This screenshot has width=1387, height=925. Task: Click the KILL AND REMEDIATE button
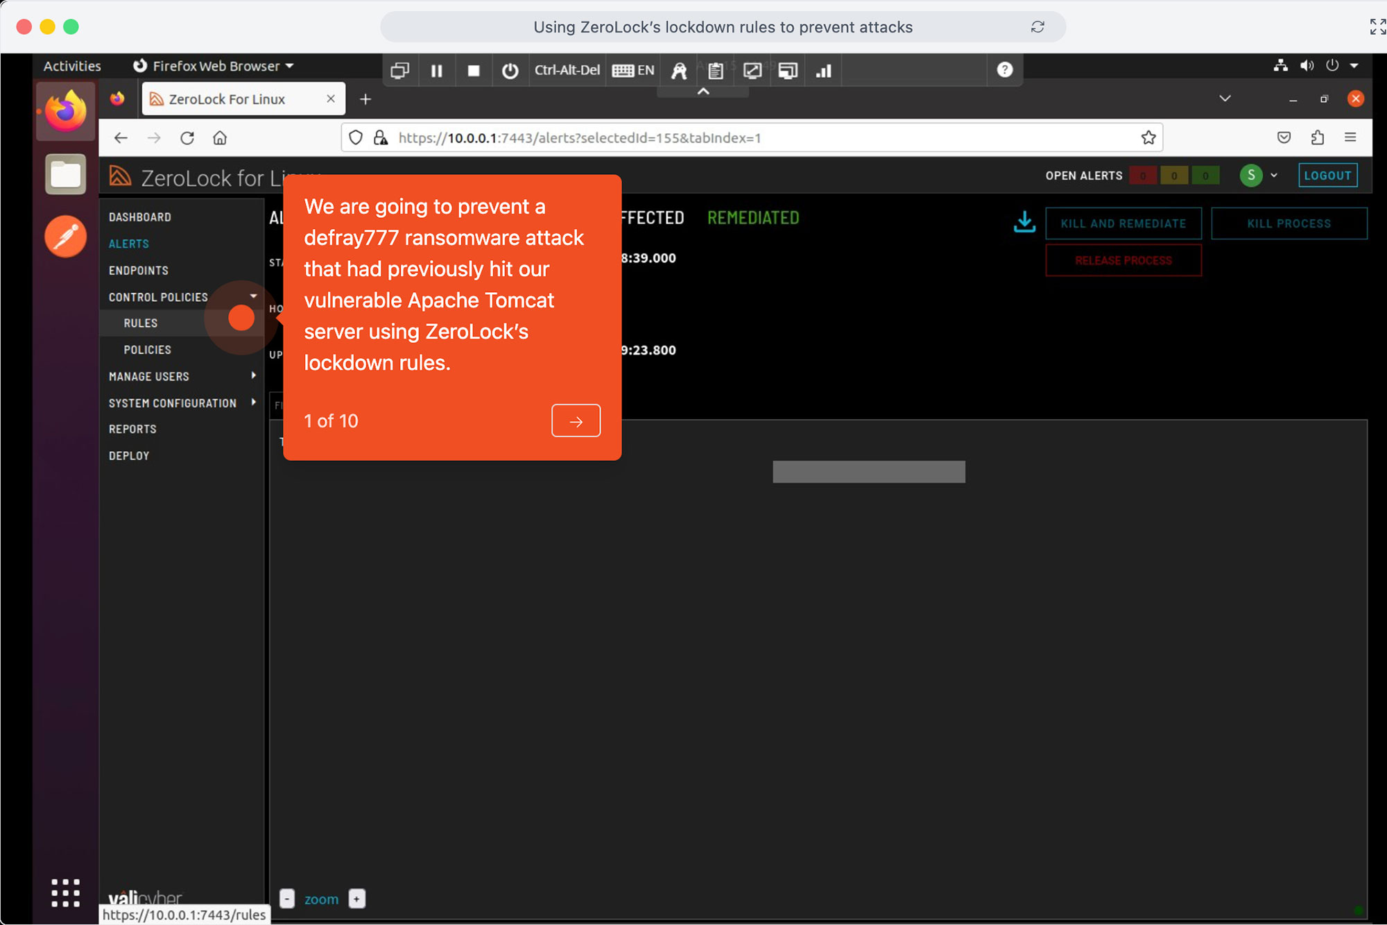pos(1123,223)
